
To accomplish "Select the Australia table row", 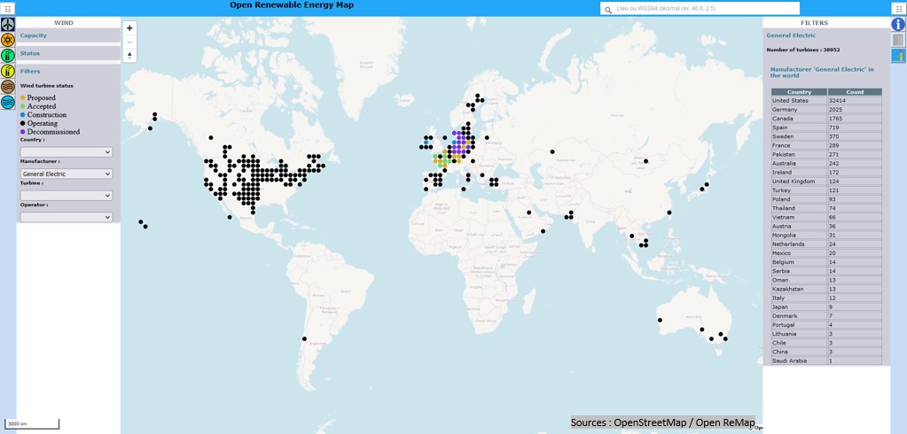I will 826,164.
